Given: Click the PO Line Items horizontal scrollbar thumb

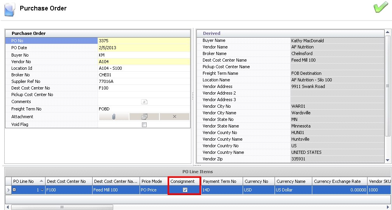Looking at the screenshot, I should [x=62, y=207].
